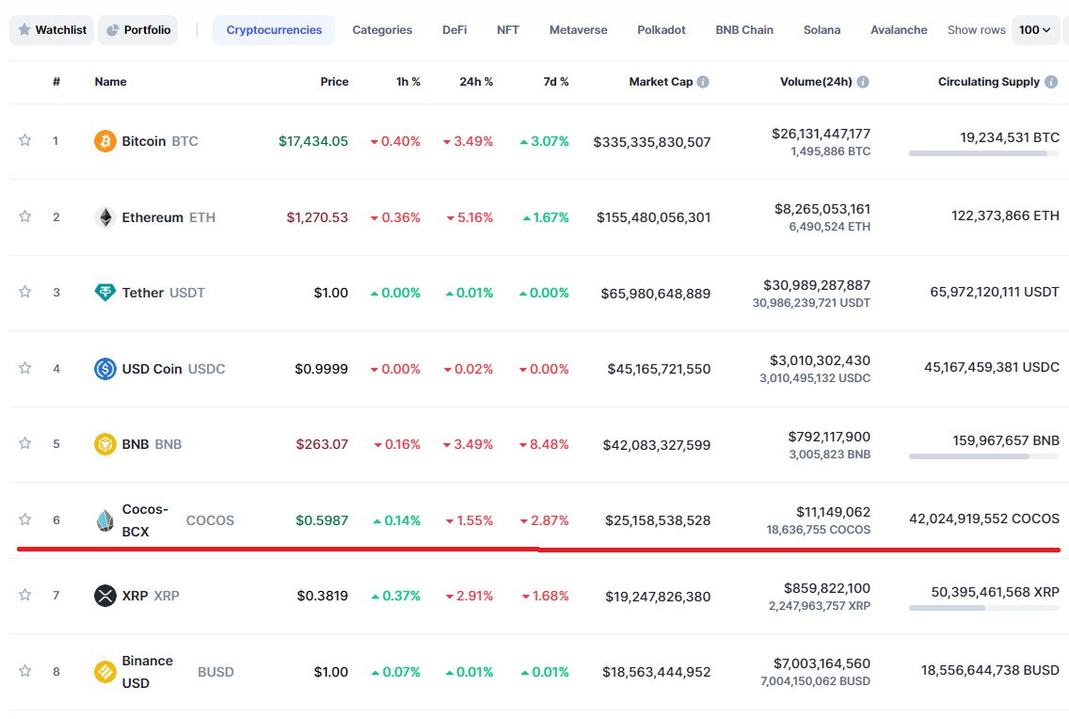The image size is (1069, 719).
Task: Click the Bitcoin coin logo icon
Action: [105, 141]
